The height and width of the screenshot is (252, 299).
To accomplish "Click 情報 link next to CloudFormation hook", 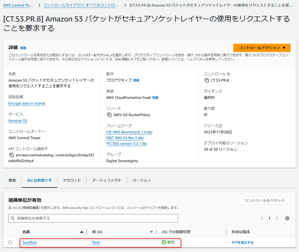I will click(155, 97).
